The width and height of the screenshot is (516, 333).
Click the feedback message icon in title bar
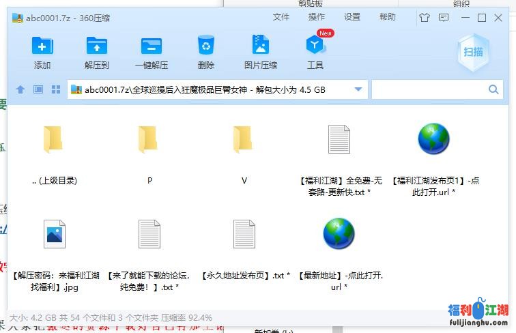444,18
